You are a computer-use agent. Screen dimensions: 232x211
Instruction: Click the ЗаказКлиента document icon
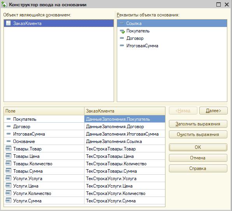8,23
